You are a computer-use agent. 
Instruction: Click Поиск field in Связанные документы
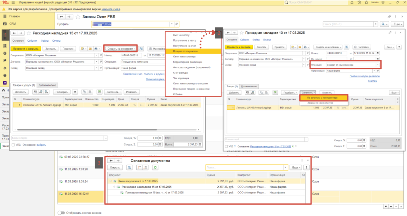(x=244, y=168)
